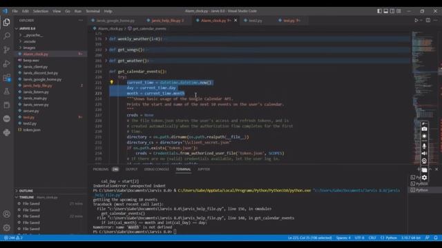The image size is (442, 248).
Task: Switch to the Jarvis_google_home.py tab
Action: pyautogui.click(x=115, y=21)
